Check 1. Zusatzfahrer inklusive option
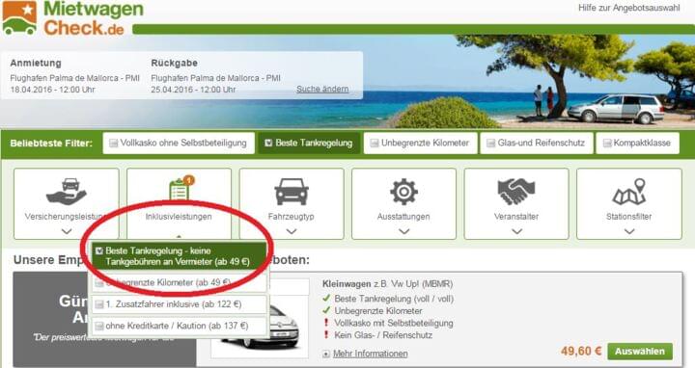The image size is (695, 368). coord(180,304)
